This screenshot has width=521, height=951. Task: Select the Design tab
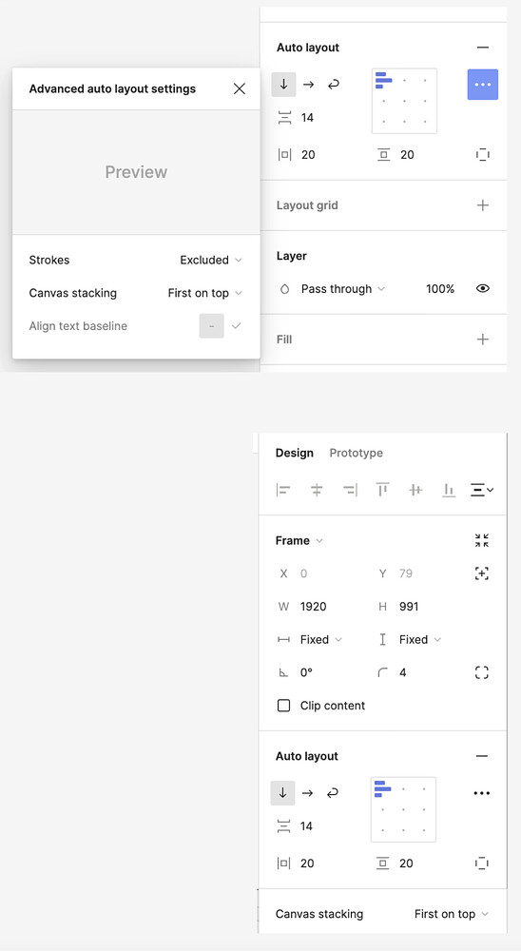[x=294, y=453]
